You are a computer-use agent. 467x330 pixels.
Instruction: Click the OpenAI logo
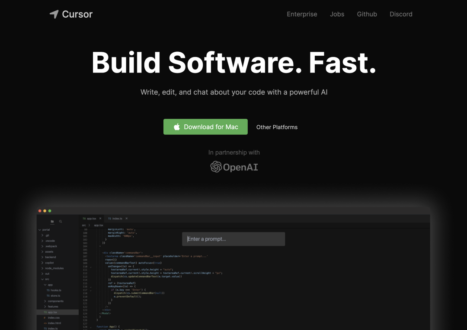[234, 167]
